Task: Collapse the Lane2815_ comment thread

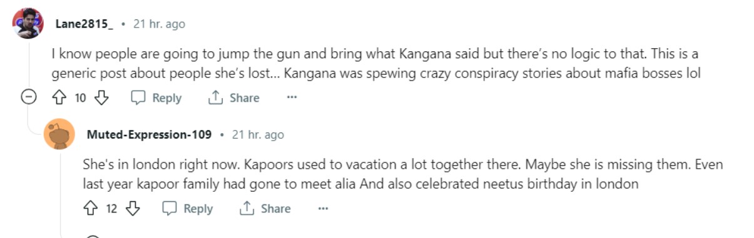Action: [28, 97]
